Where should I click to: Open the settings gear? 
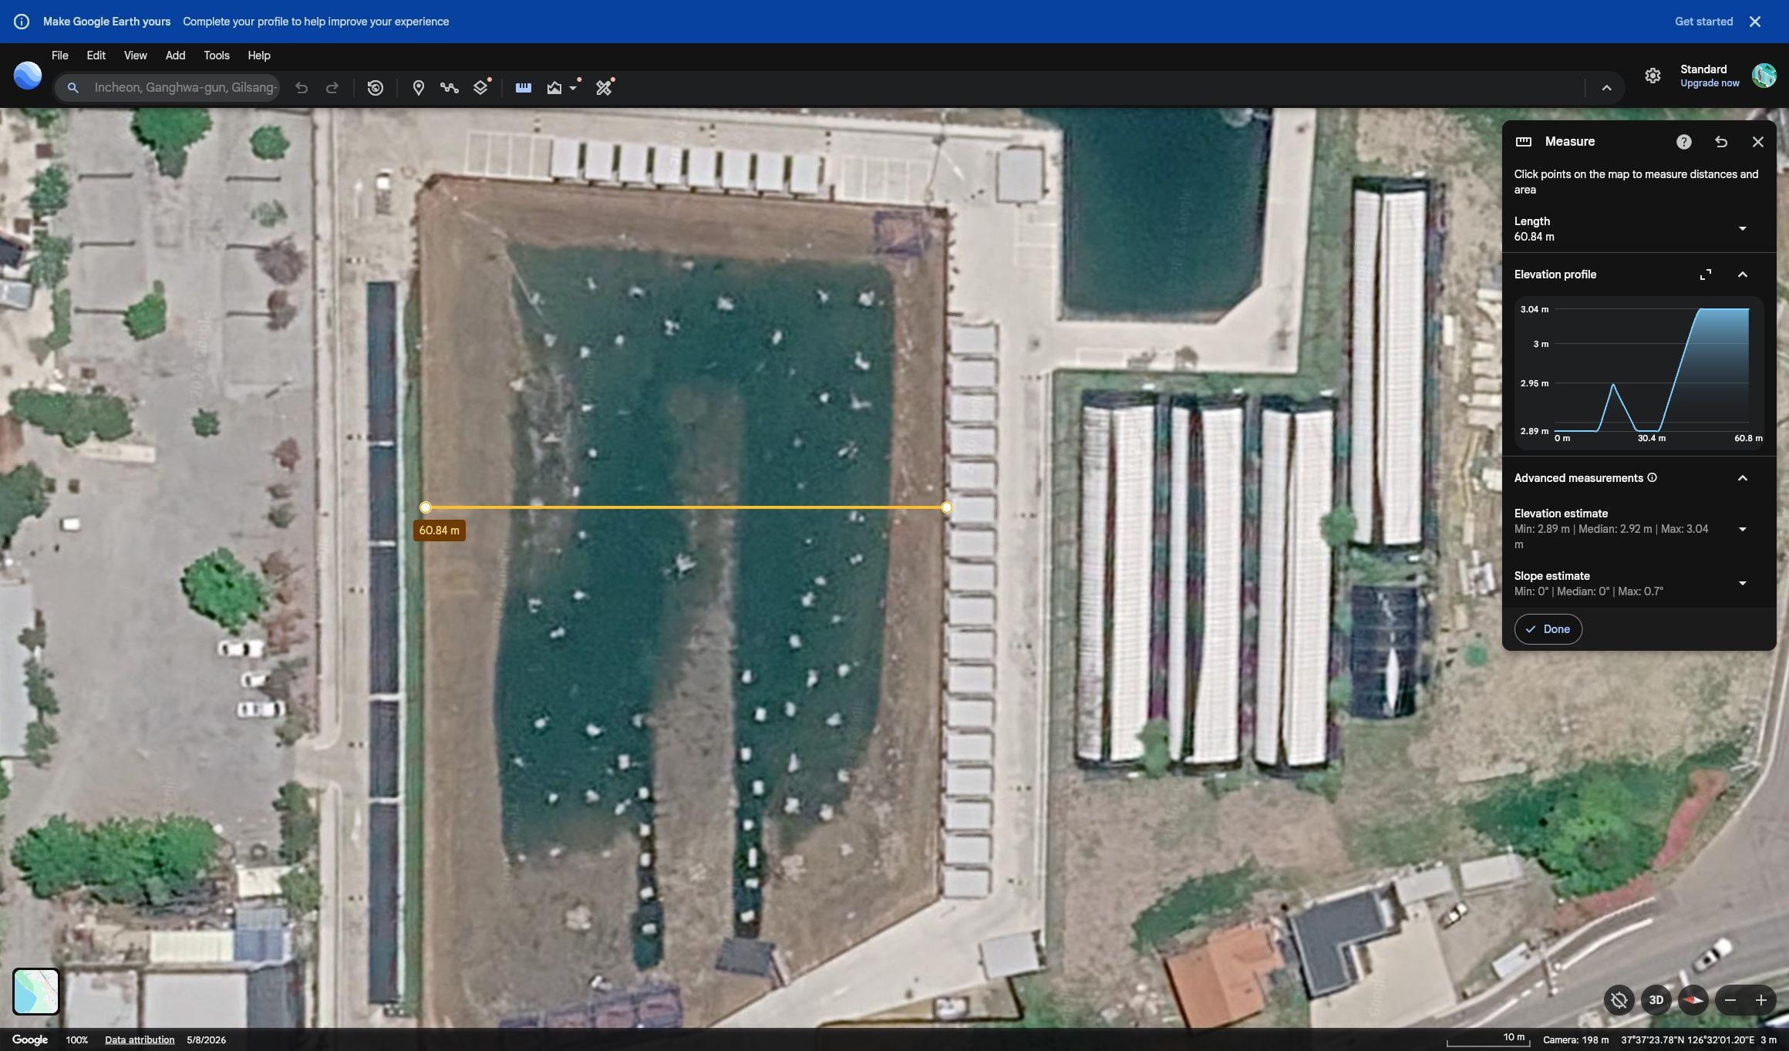[x=1653, y=76]
